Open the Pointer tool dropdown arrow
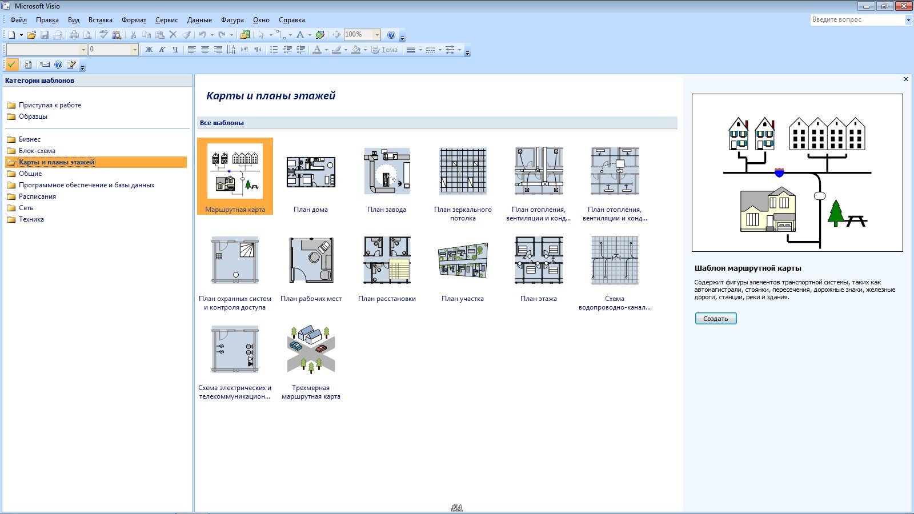This screenshot has height=514, width=914. 271,35
